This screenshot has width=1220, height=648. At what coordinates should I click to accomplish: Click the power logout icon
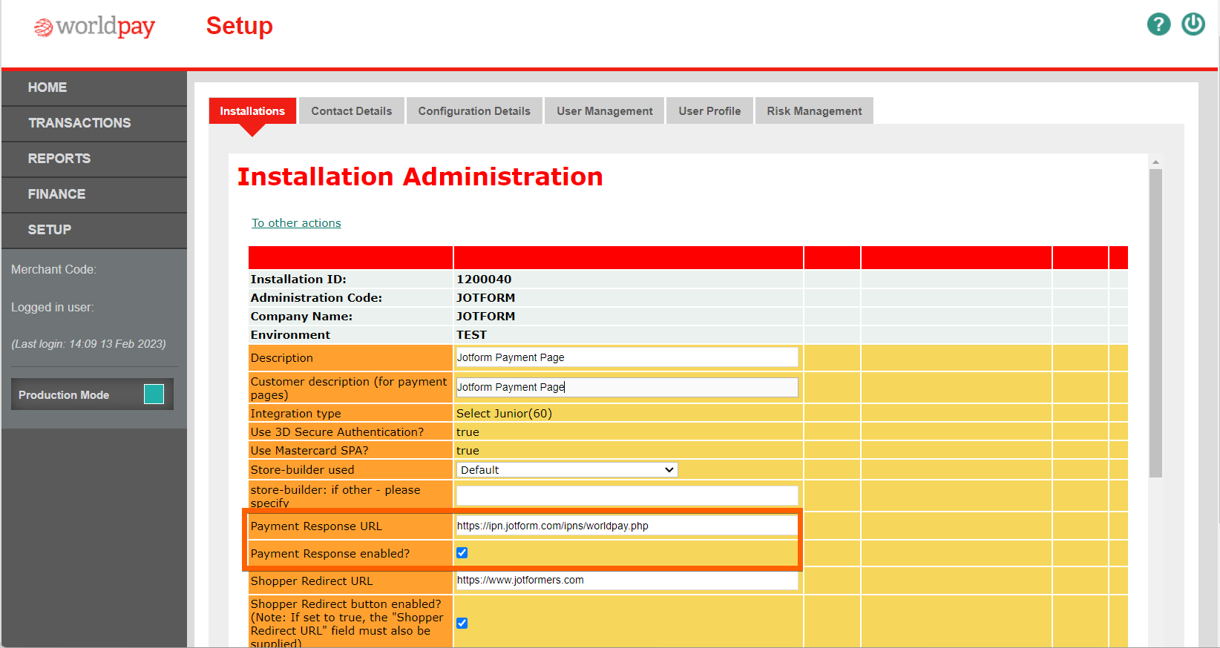click(1193, 24)
